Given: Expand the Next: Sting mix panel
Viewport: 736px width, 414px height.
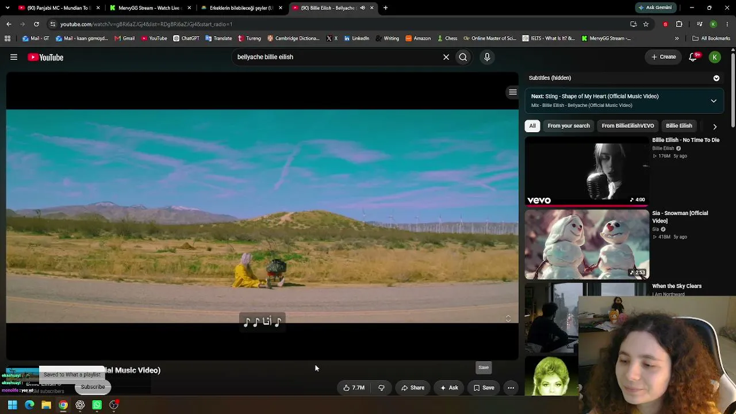Looking at the screenshot, I should 714,101.
